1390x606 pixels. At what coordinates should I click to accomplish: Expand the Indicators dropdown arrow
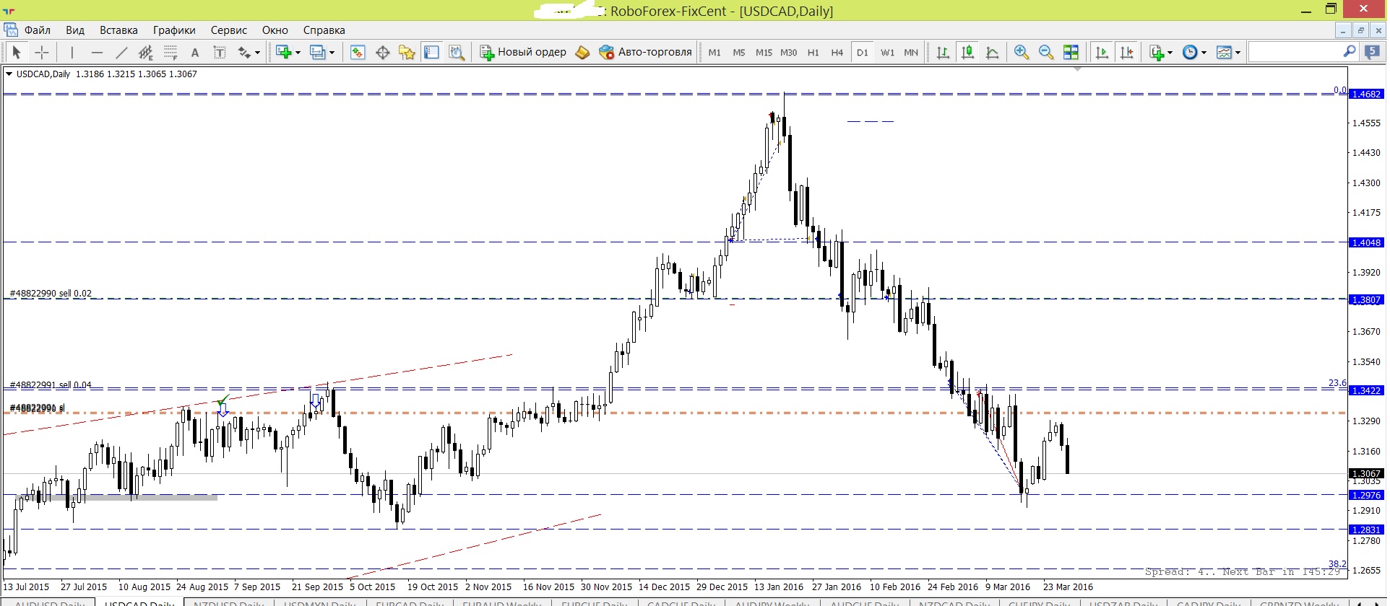(1170, 53)
